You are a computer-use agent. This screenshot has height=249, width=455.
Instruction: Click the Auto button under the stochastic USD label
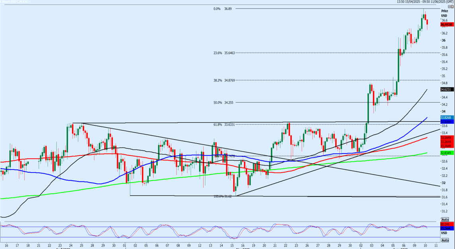[445, 240]
